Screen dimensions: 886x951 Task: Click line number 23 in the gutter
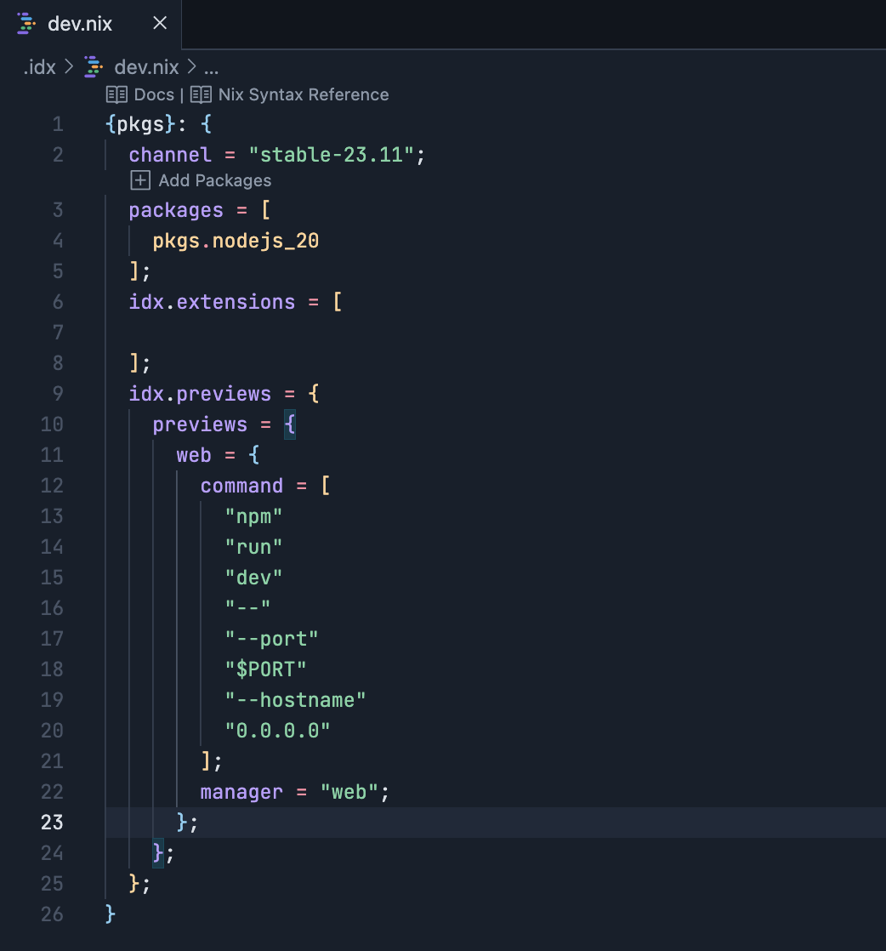(x=52, y=822)
